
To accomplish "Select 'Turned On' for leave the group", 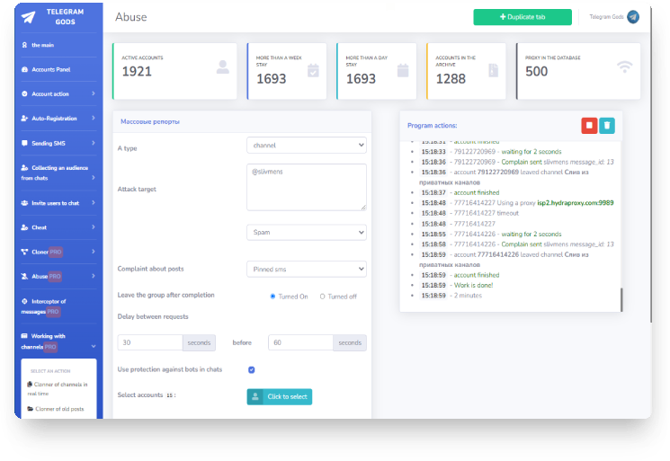I will [x=272, y=297].
